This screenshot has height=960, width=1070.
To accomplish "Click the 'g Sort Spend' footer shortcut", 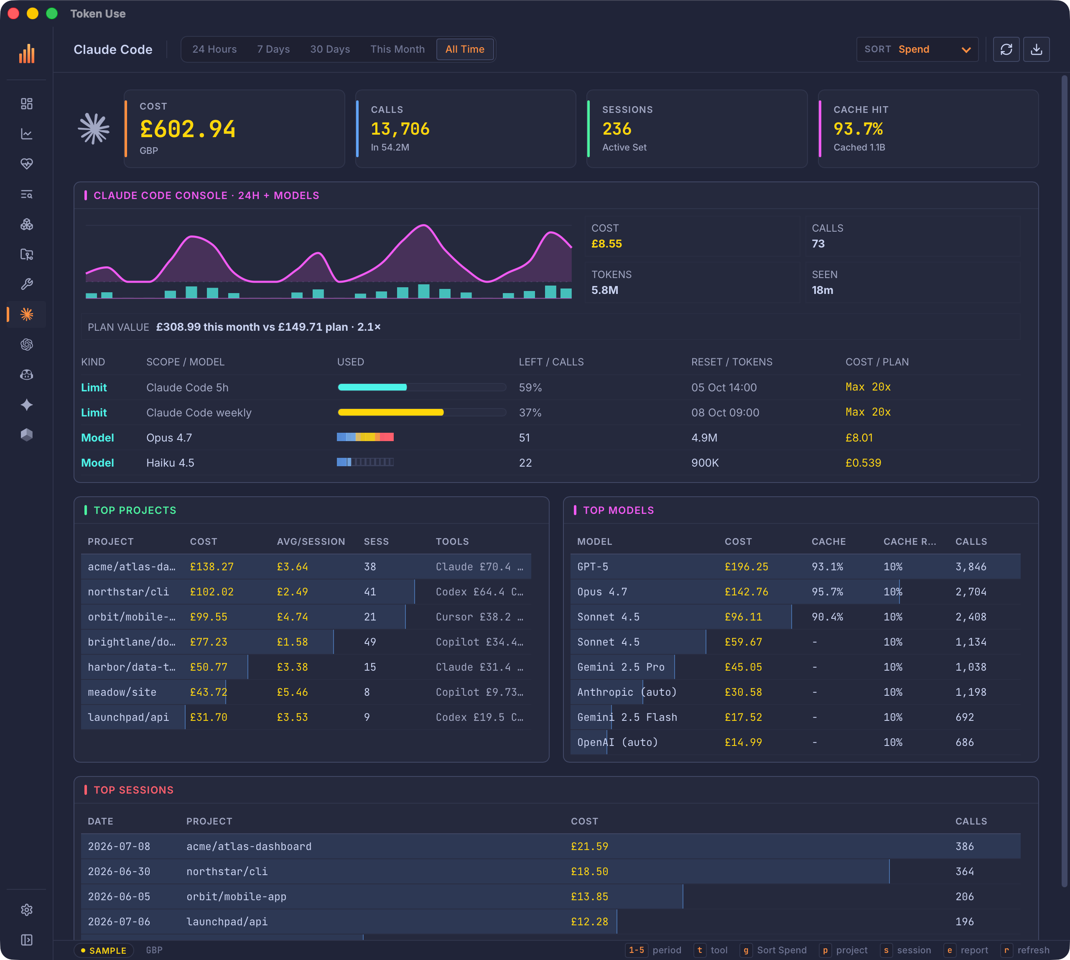I will click(774, 950).
